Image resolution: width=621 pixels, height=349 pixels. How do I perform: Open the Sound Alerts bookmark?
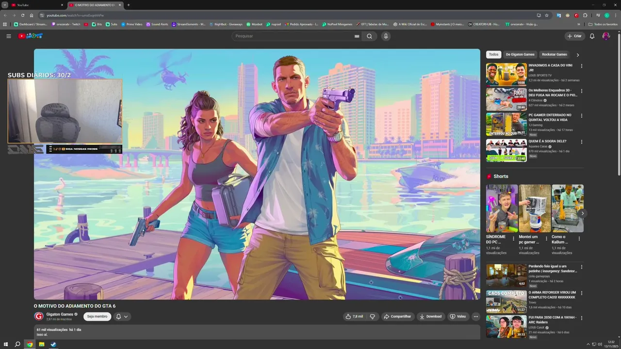point(157,24)
